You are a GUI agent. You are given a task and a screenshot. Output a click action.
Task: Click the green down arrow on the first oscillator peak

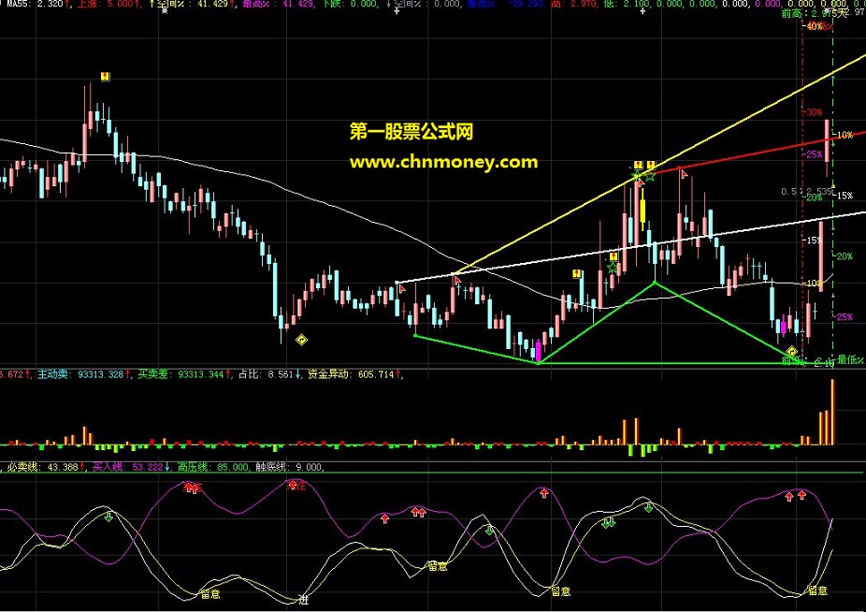[x=108, y=517]
